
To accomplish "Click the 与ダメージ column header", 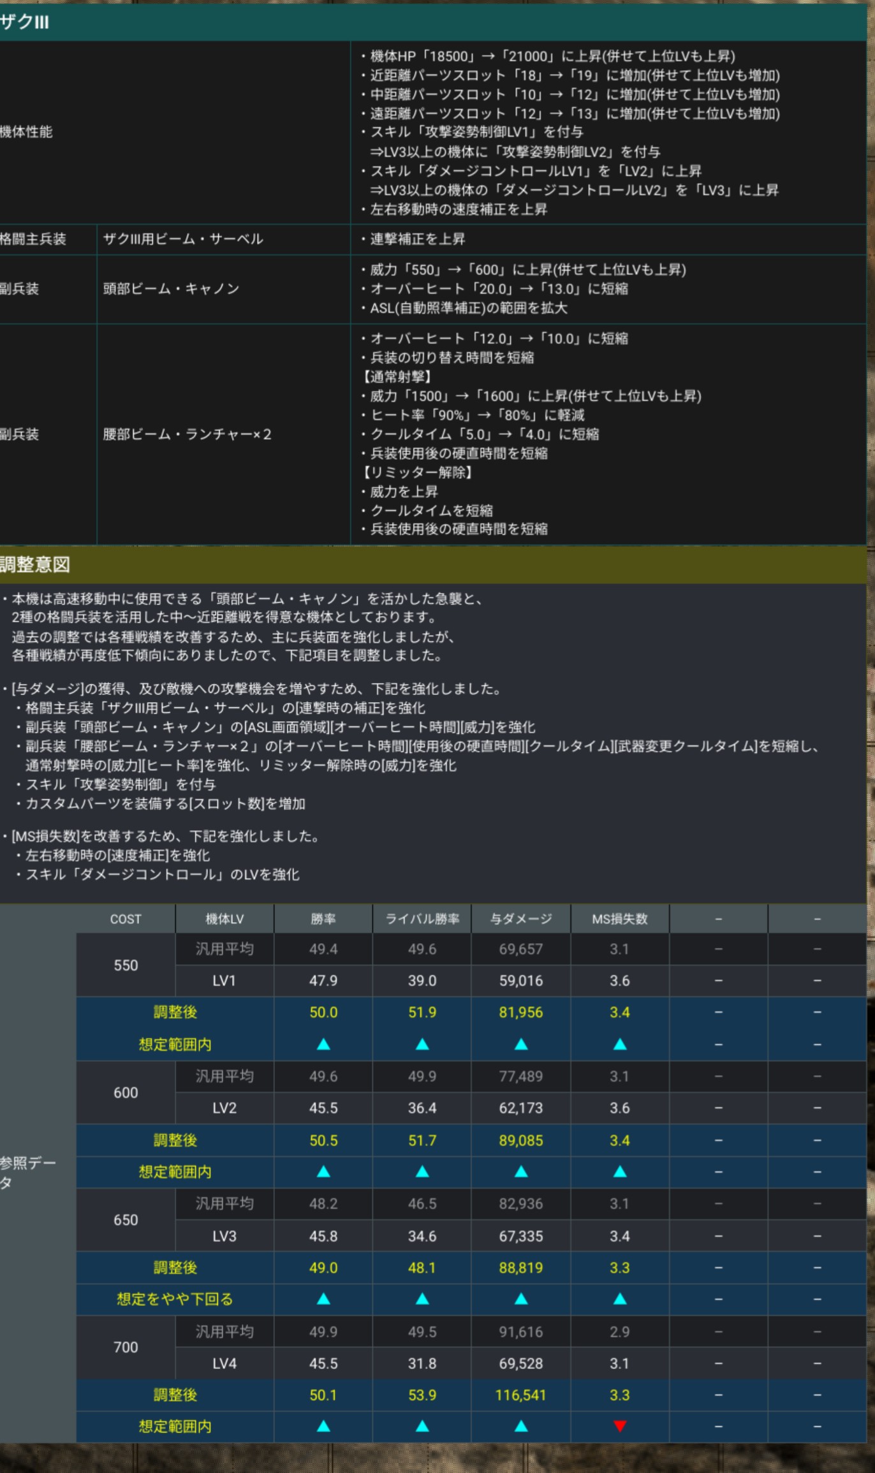I will (x=521, y=919).
